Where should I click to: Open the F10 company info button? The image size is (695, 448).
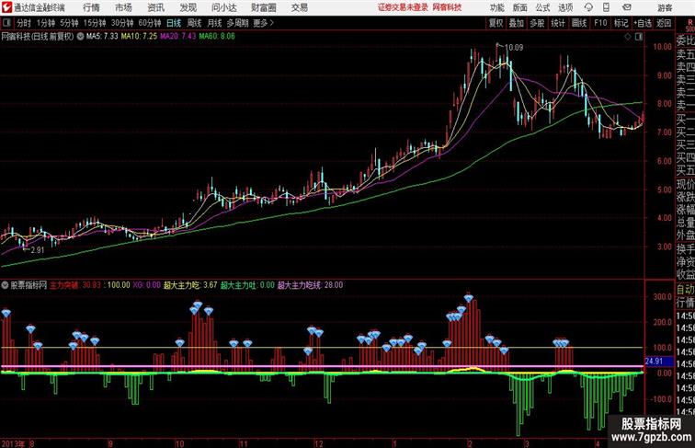[x=600, y=23]
